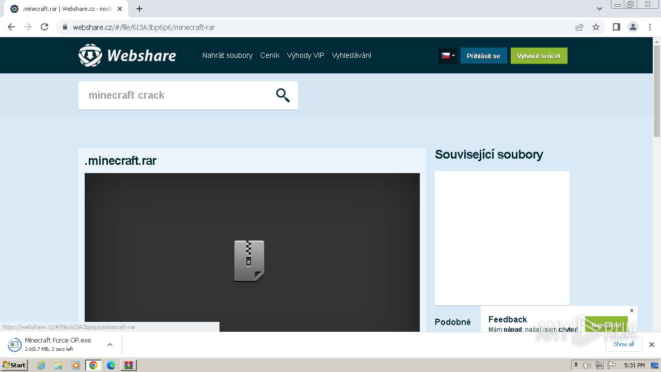This screenshot has width=661, height=372.
Task: Open media player taskbar icon
Action: pos(76,365)
